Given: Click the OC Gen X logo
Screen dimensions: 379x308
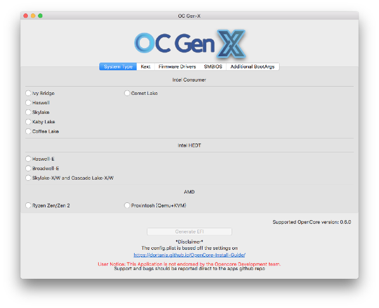Looking at the screenshot, I should (190, 44).
